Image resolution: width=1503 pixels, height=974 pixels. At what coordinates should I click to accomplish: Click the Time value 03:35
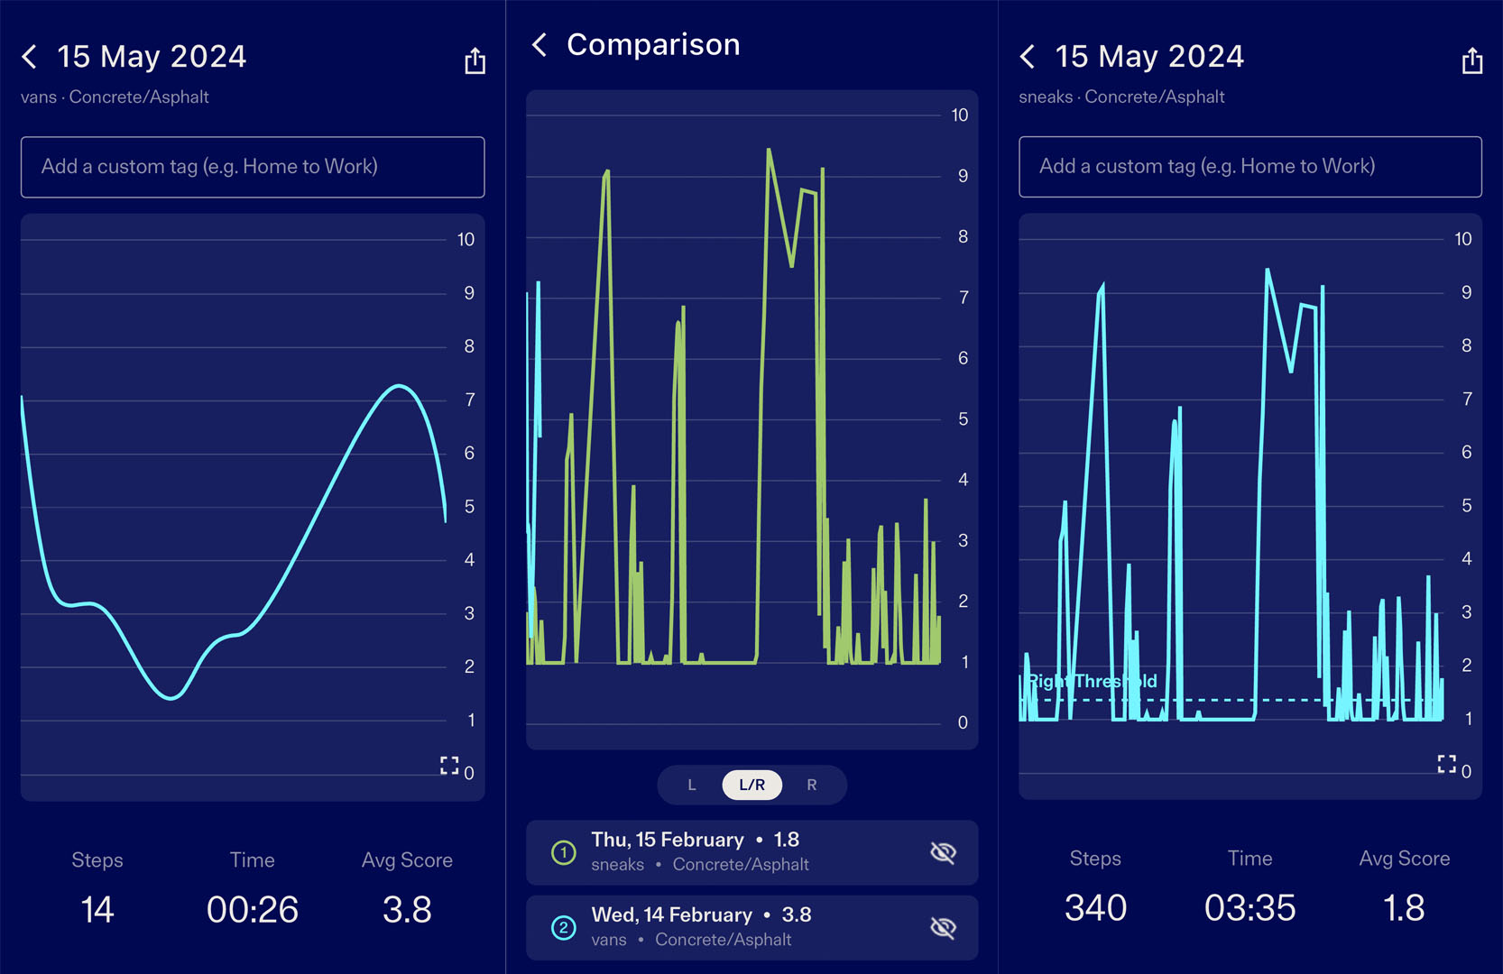(1249, 907)
